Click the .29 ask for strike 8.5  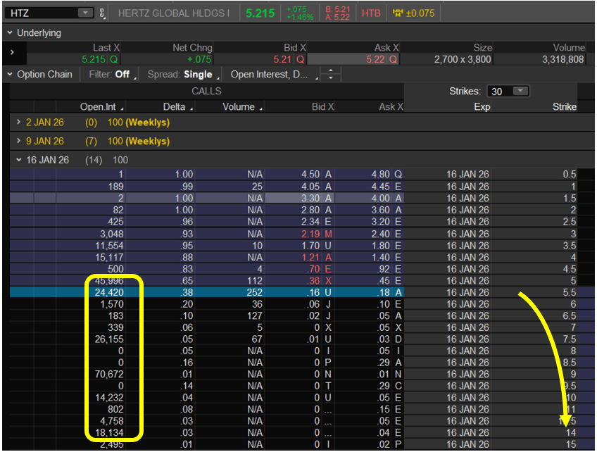click(384, 363)
